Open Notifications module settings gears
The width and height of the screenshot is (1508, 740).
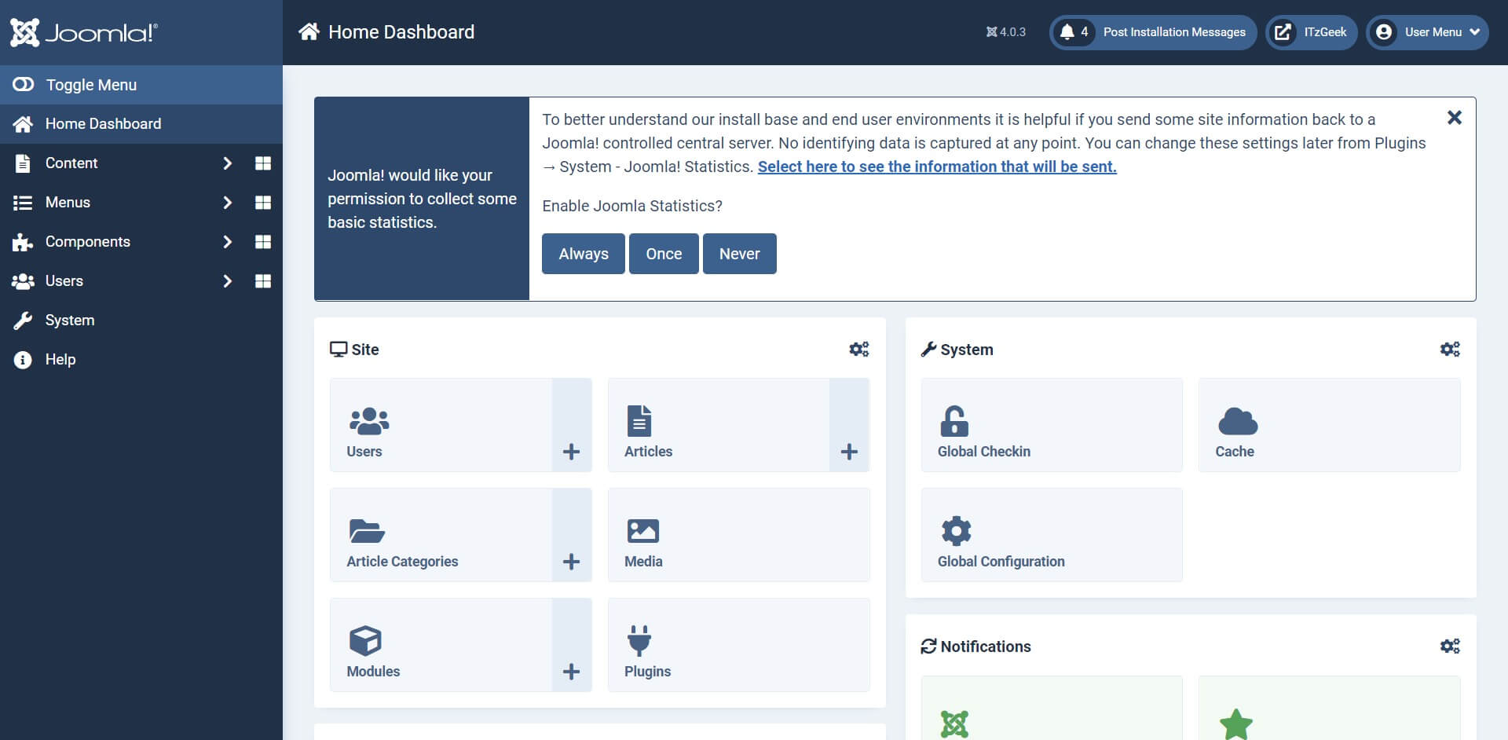1450,647
